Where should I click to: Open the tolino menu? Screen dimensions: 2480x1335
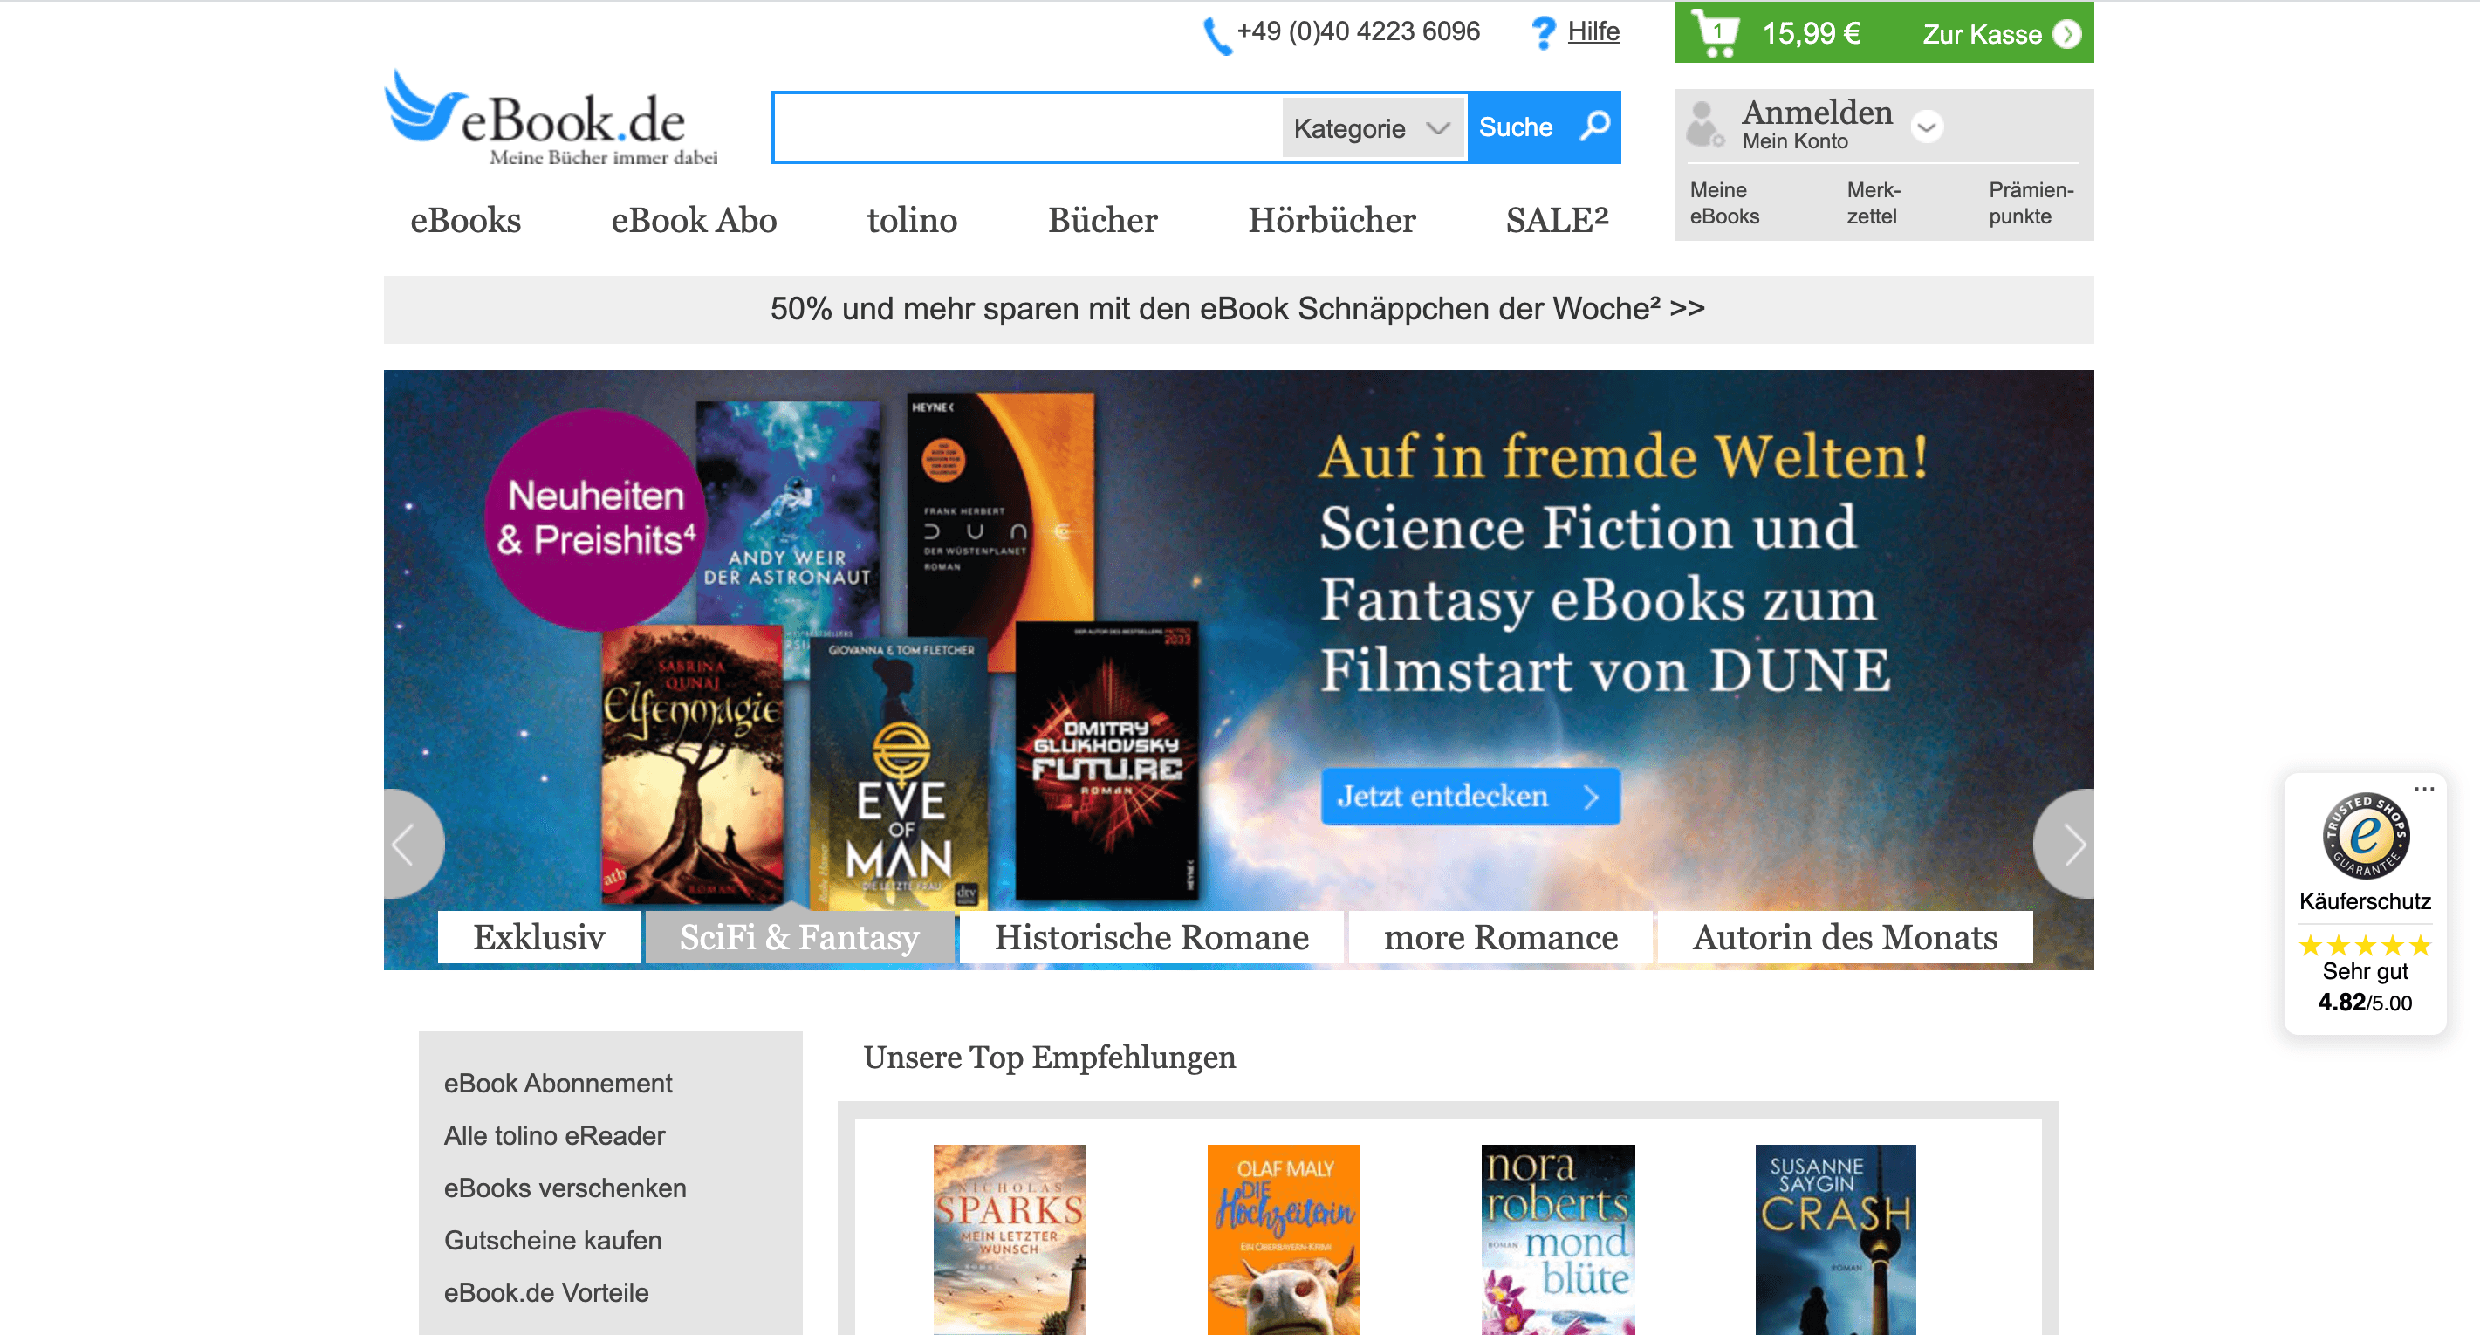tap(912, 221)
